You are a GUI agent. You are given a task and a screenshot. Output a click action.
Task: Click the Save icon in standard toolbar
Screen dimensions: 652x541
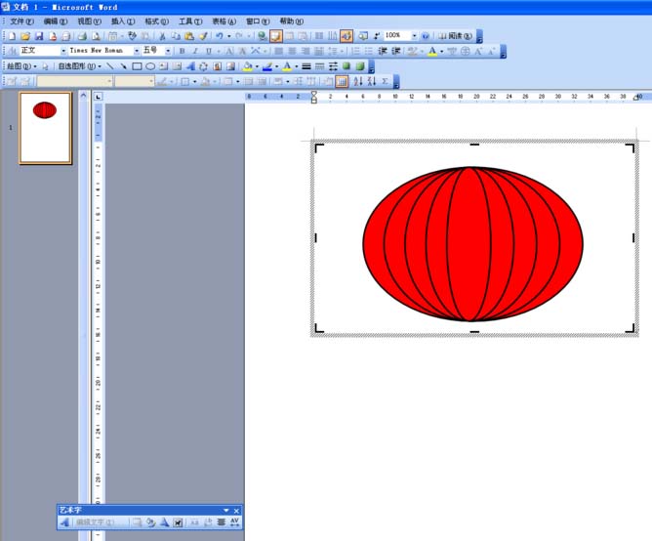point(39,35)
